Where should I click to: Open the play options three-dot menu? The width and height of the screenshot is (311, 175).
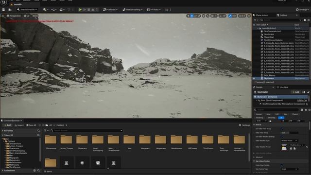97,10
